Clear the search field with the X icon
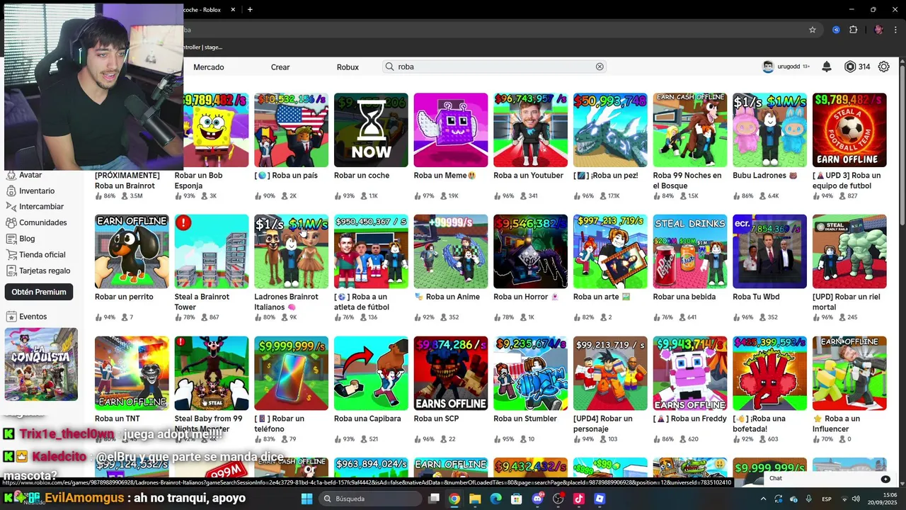This screenshot has width=906, height=510. pyautogui.click(x=600, y=67)
